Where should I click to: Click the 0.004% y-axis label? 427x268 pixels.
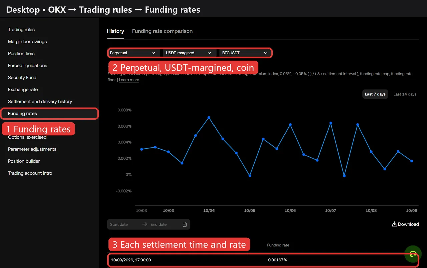click(x=125, y=142)
